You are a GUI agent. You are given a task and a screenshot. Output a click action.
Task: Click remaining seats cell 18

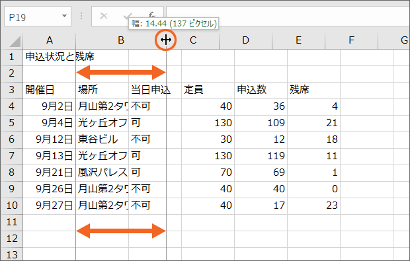[x=313, y=139]
